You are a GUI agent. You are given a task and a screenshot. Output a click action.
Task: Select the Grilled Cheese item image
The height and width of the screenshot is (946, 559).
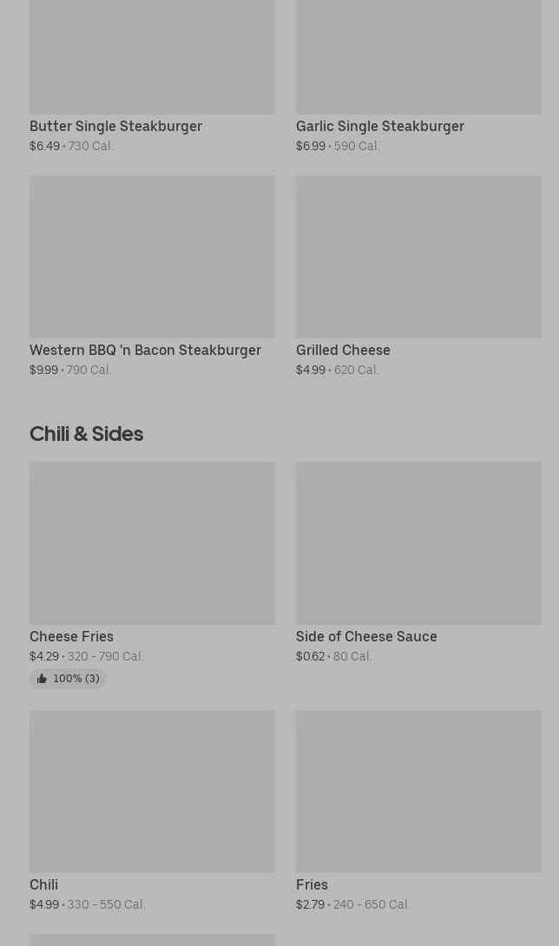(x=418, y=257)
